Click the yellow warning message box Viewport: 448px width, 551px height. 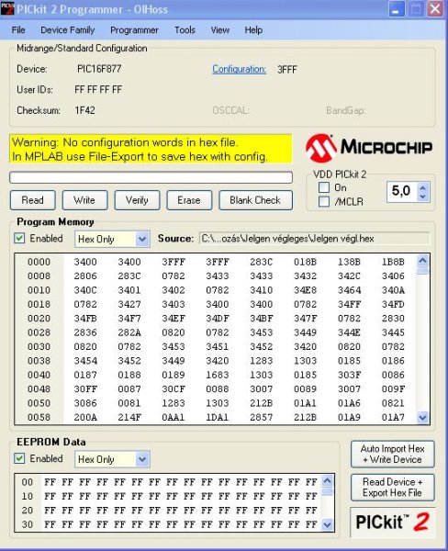point(151,149)
